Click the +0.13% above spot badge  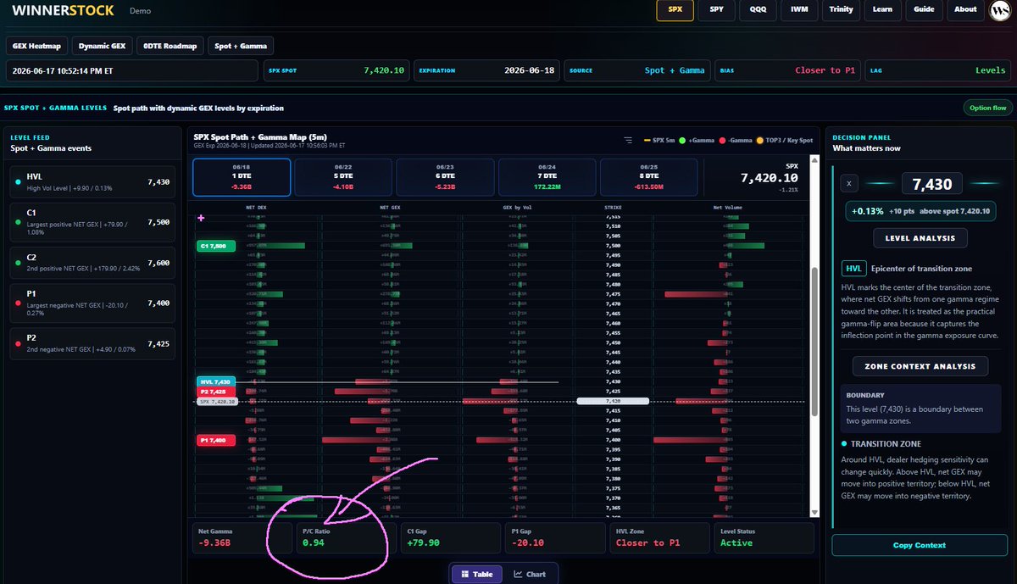pos(920,211)
